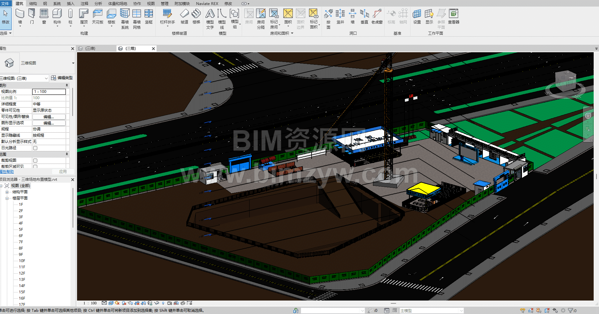
Task: Select the 模型线 model line tool
Action: point(222,19)
